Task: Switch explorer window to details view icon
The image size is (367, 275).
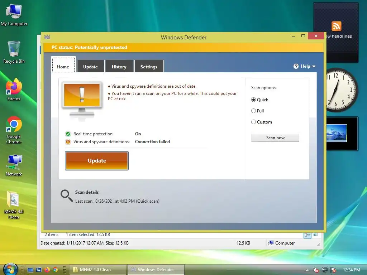Action: tap(307, 235)
